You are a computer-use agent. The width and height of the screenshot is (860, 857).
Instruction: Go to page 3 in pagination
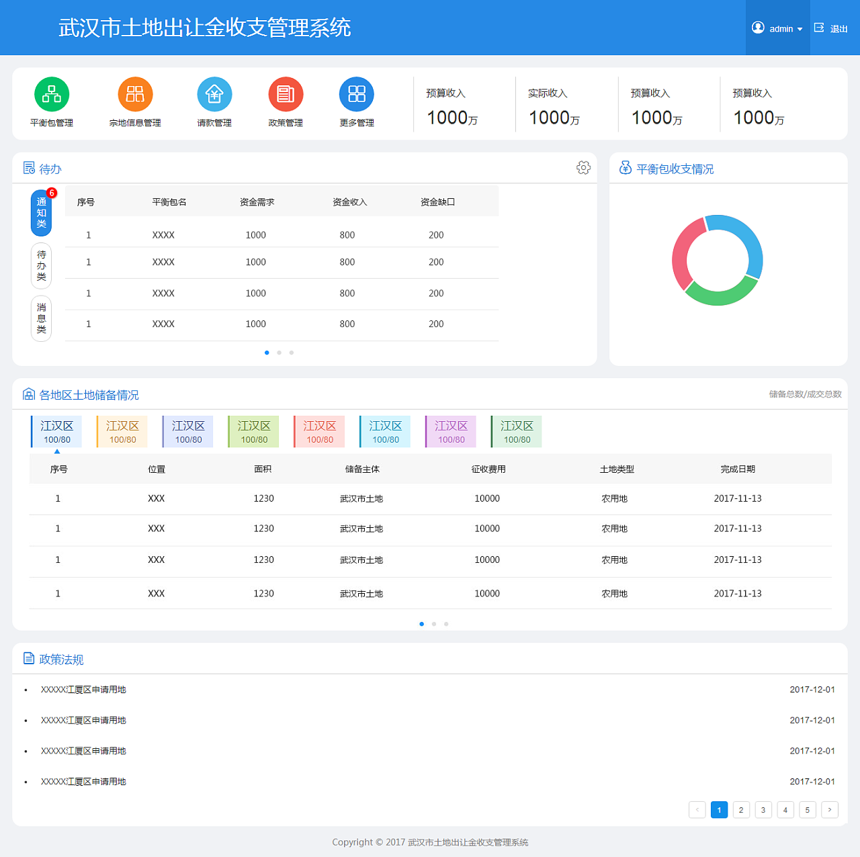[763, 810]
